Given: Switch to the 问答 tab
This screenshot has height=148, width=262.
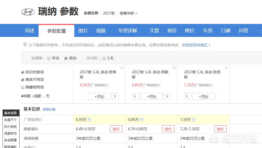Looking at the screenshot, I should 243,30.
